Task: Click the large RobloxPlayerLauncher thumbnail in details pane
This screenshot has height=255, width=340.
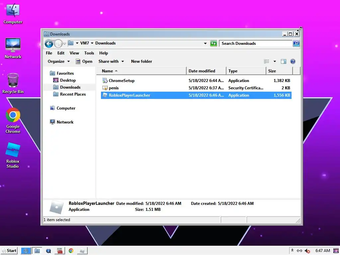Action: pos(56,207)
